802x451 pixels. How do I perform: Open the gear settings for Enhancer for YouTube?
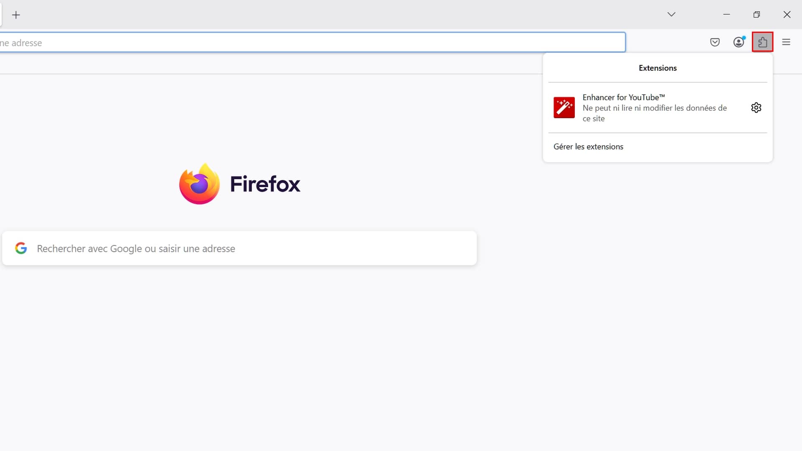click(x=756, y=108)
